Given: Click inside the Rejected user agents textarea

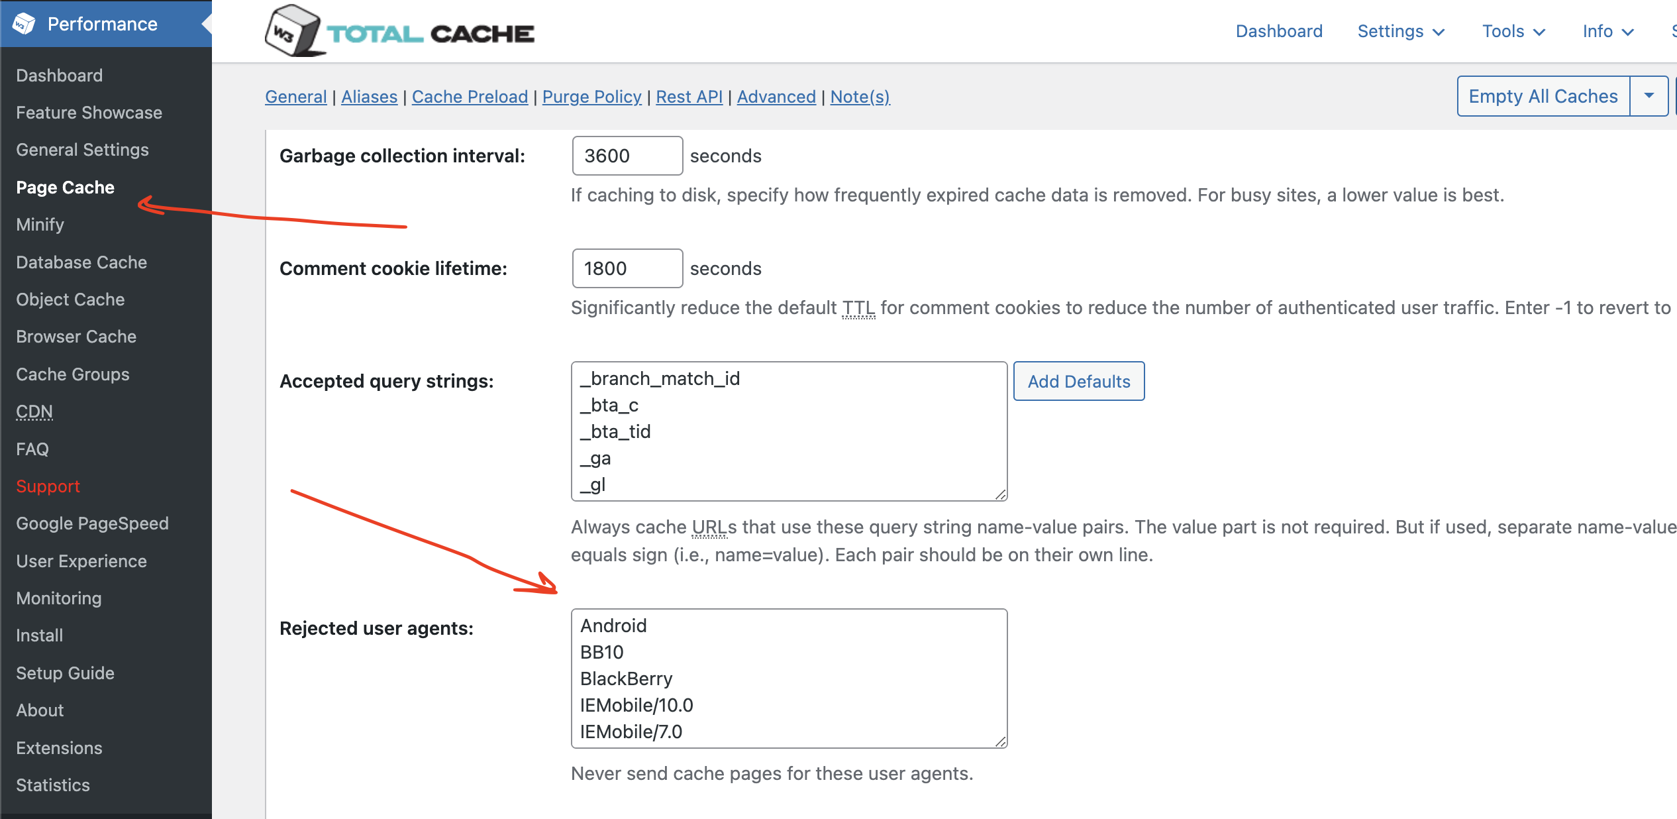Looking at the screenshot, I should point(788,678).
